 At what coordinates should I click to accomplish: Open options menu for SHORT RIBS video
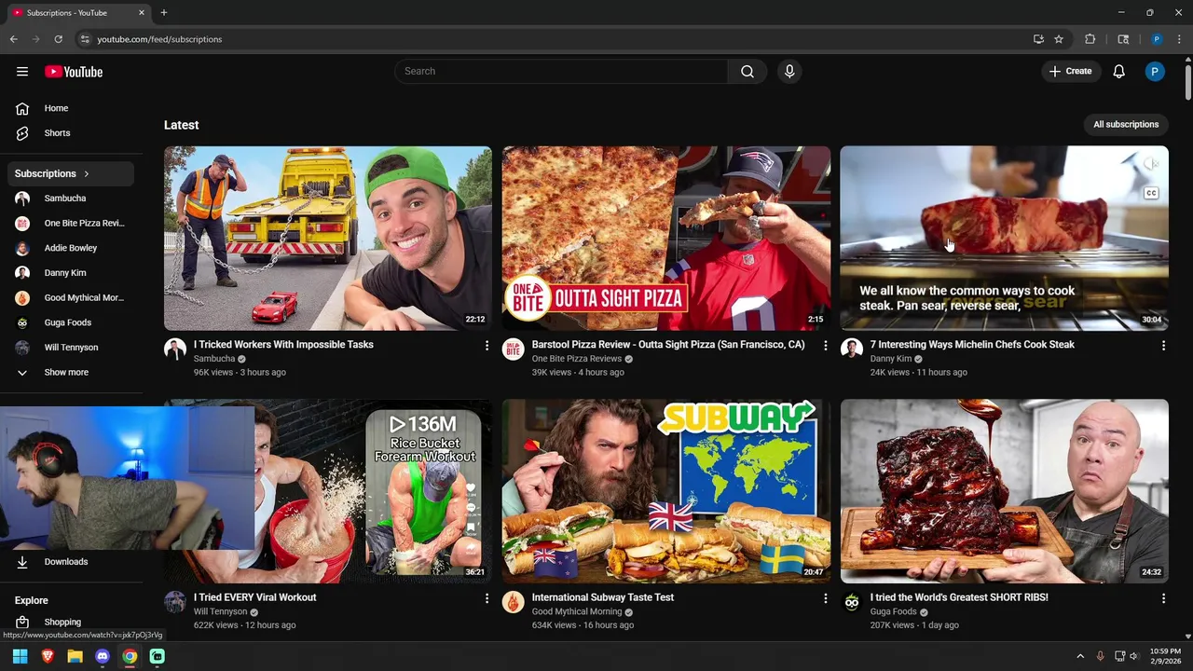[1163, 598]
